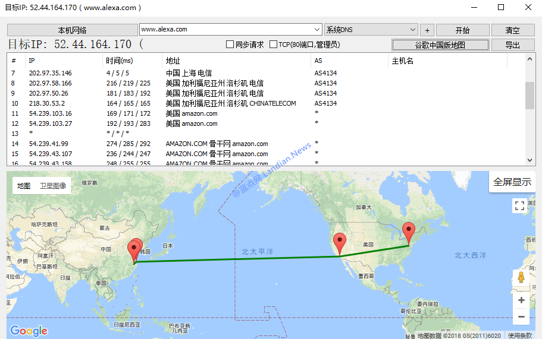Switch map to 卫星图像 view
542x339 pixels.
pos(53,186)
